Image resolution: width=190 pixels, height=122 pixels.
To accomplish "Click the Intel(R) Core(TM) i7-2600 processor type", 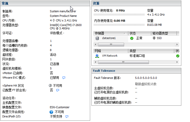I will point(66,27).
